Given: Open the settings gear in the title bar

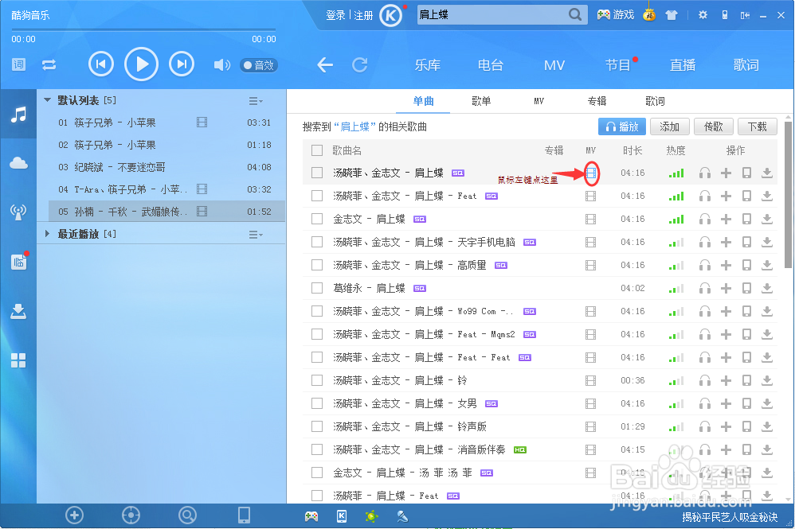Looking at the screenshot, I should coord(702,14).
